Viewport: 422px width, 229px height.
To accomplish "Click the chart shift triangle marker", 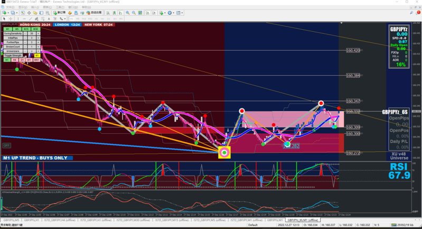I will tap(341, 23).
